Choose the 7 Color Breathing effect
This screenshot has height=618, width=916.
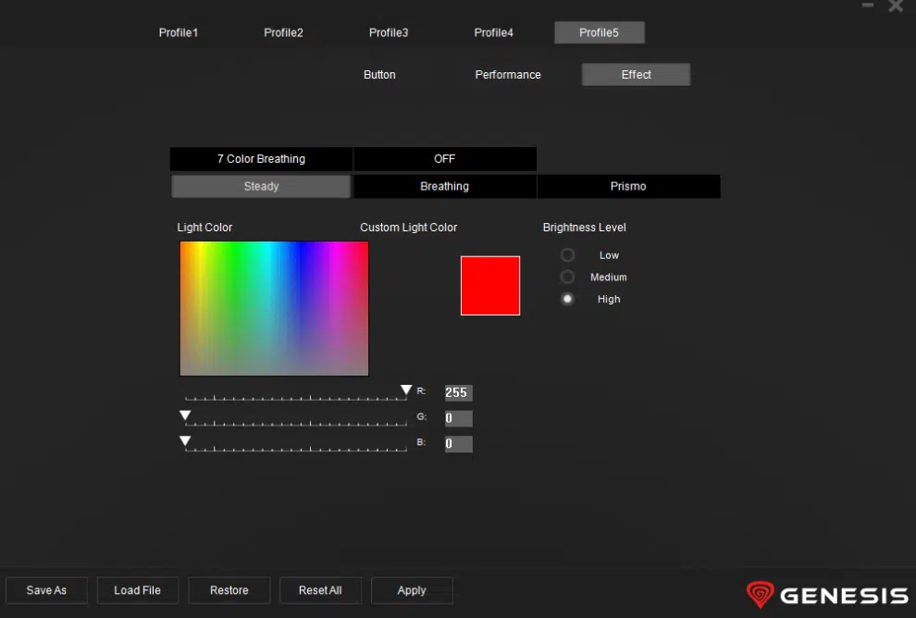261,159
